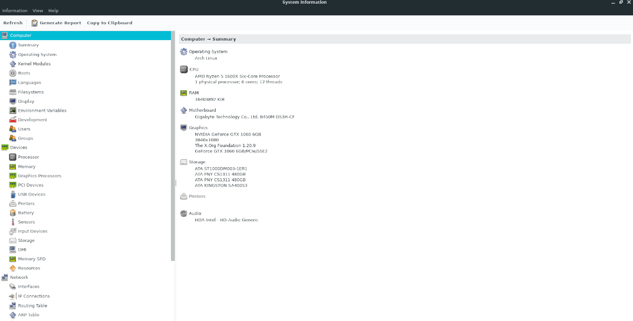The image size is (633, 321).
Task: Click the Refresh toolbar button
Action: tap(13, 23)
